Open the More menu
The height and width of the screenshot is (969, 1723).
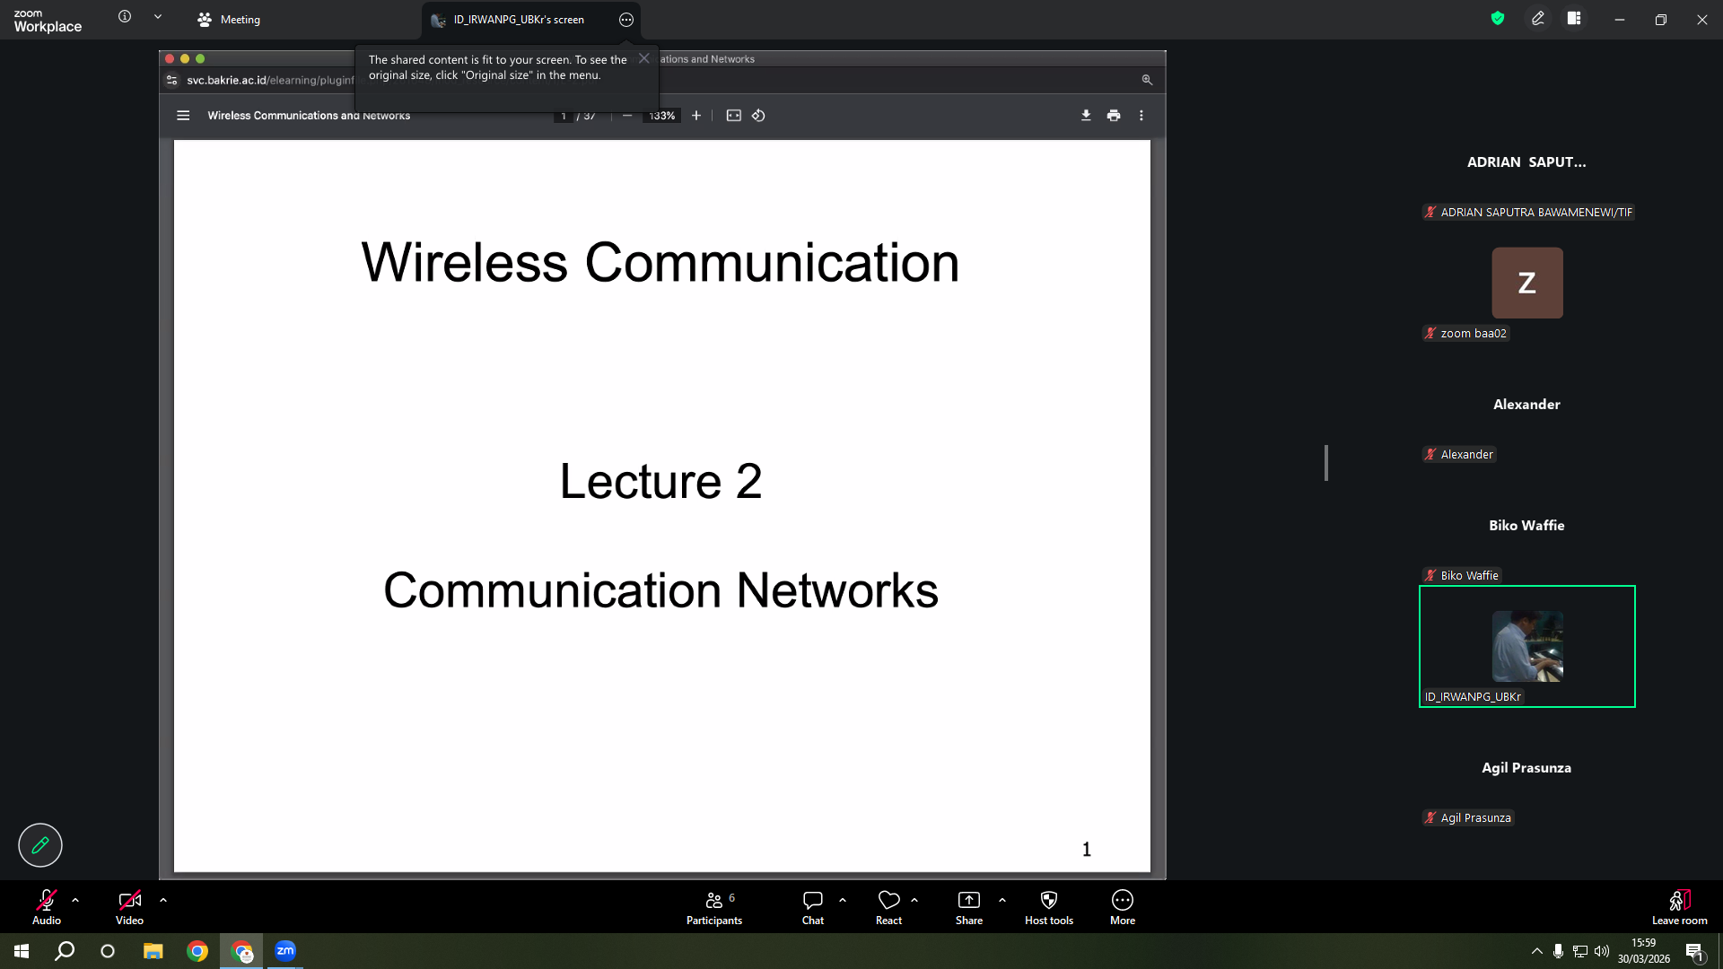[1123, 907]
